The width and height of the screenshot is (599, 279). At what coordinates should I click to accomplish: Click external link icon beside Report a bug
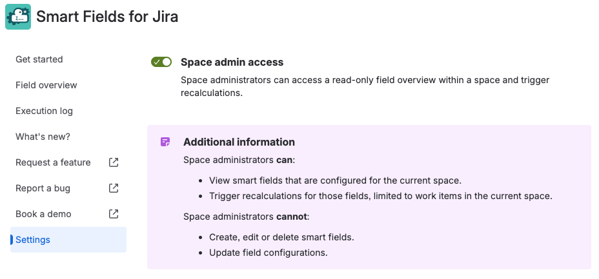coord(114,188)
